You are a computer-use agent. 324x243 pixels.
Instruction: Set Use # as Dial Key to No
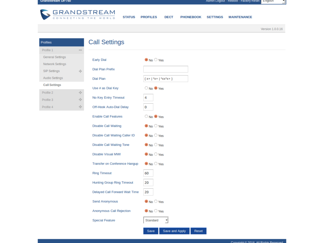[146, 88]
